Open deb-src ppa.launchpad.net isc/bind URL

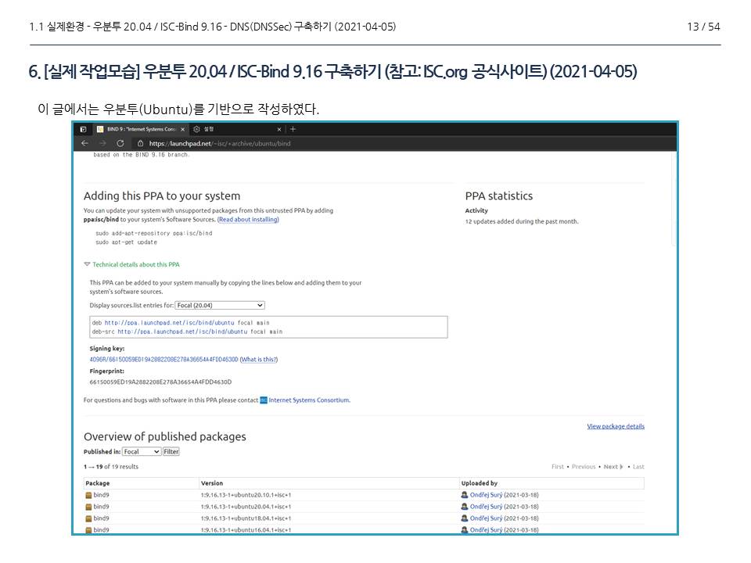(182, 332)
